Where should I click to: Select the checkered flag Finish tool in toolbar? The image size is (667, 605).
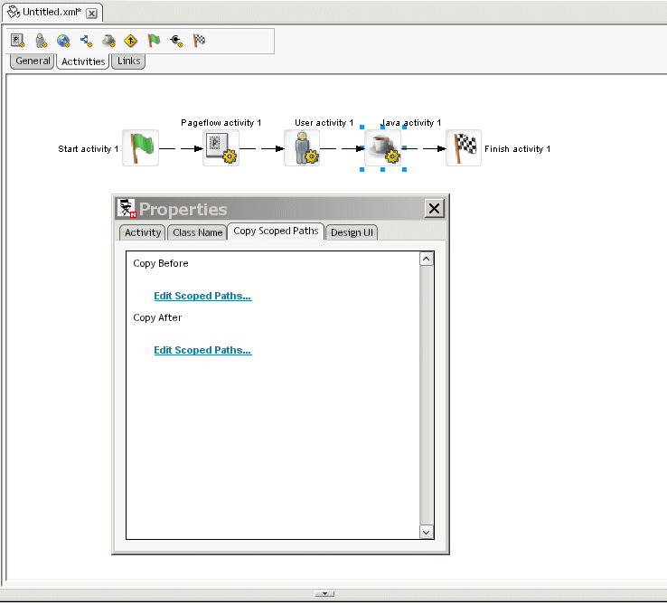pyautogui.click(x=199, y=41)
